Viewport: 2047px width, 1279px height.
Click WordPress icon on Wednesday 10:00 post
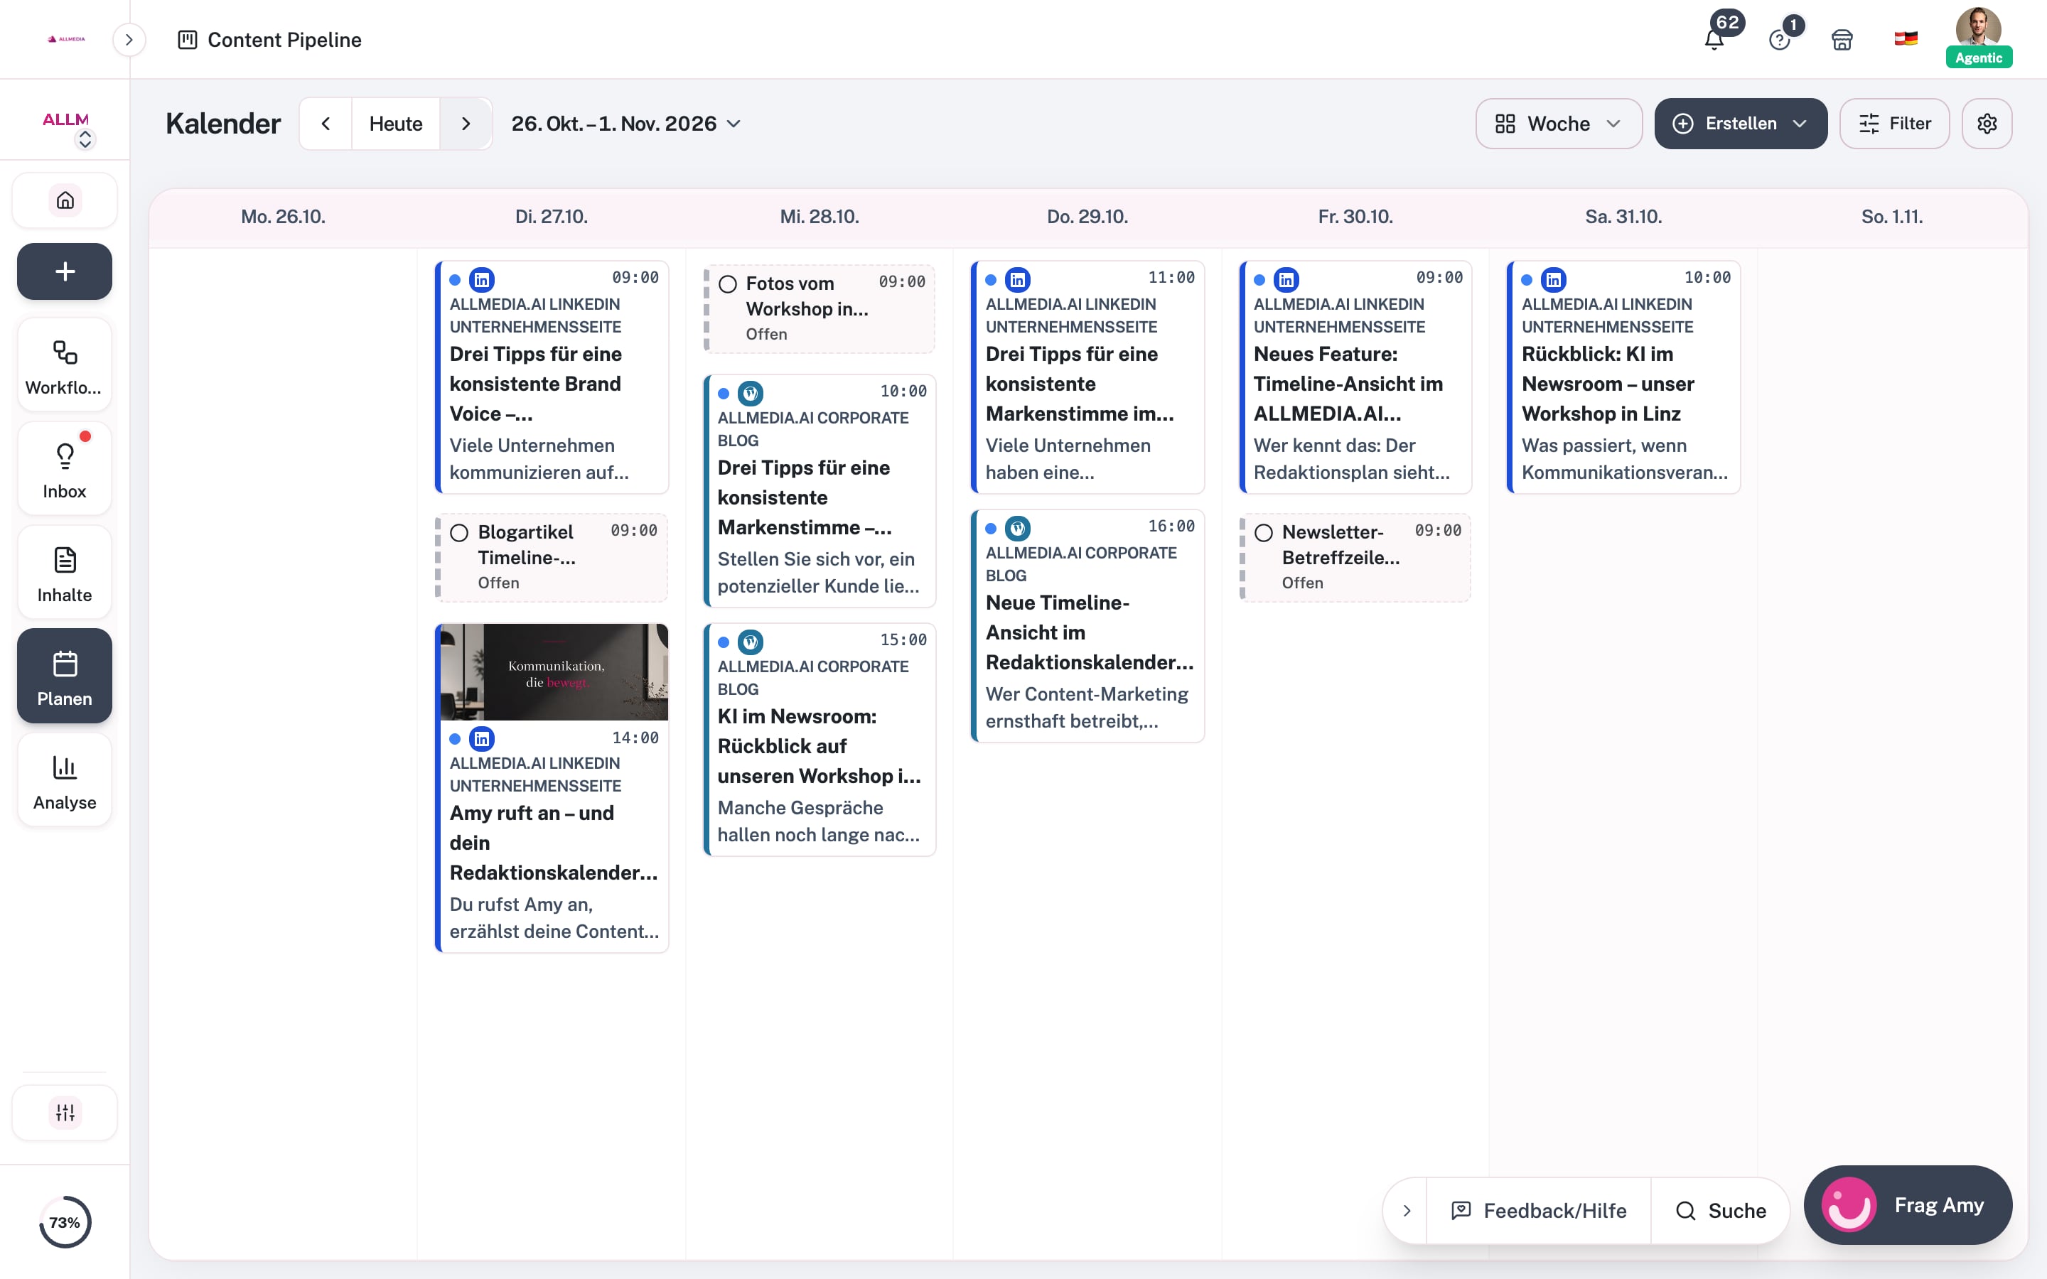(751, 394)
